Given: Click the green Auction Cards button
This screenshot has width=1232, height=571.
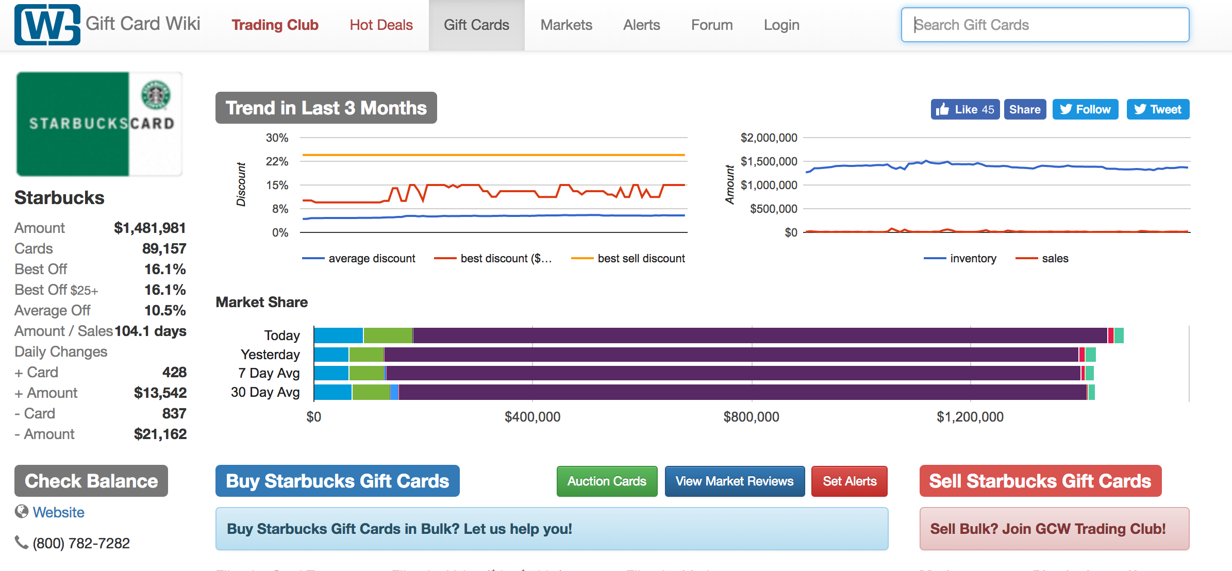Looking at the screenshot, I should pos(607,481).
